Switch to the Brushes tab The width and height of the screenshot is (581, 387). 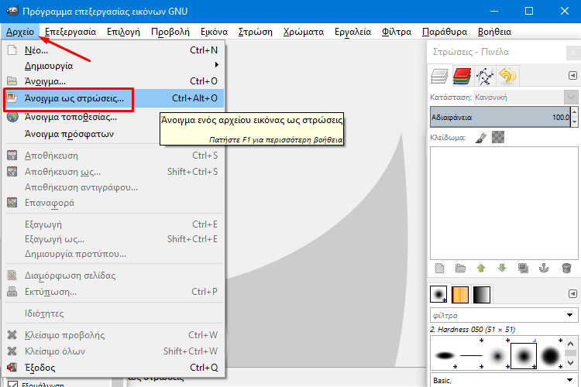tap(438, 294)
